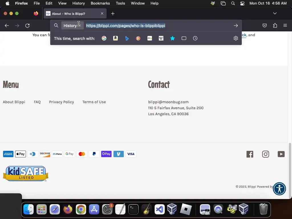
Task: Open the Bookmarks menu
Action: tap(100, 3)
